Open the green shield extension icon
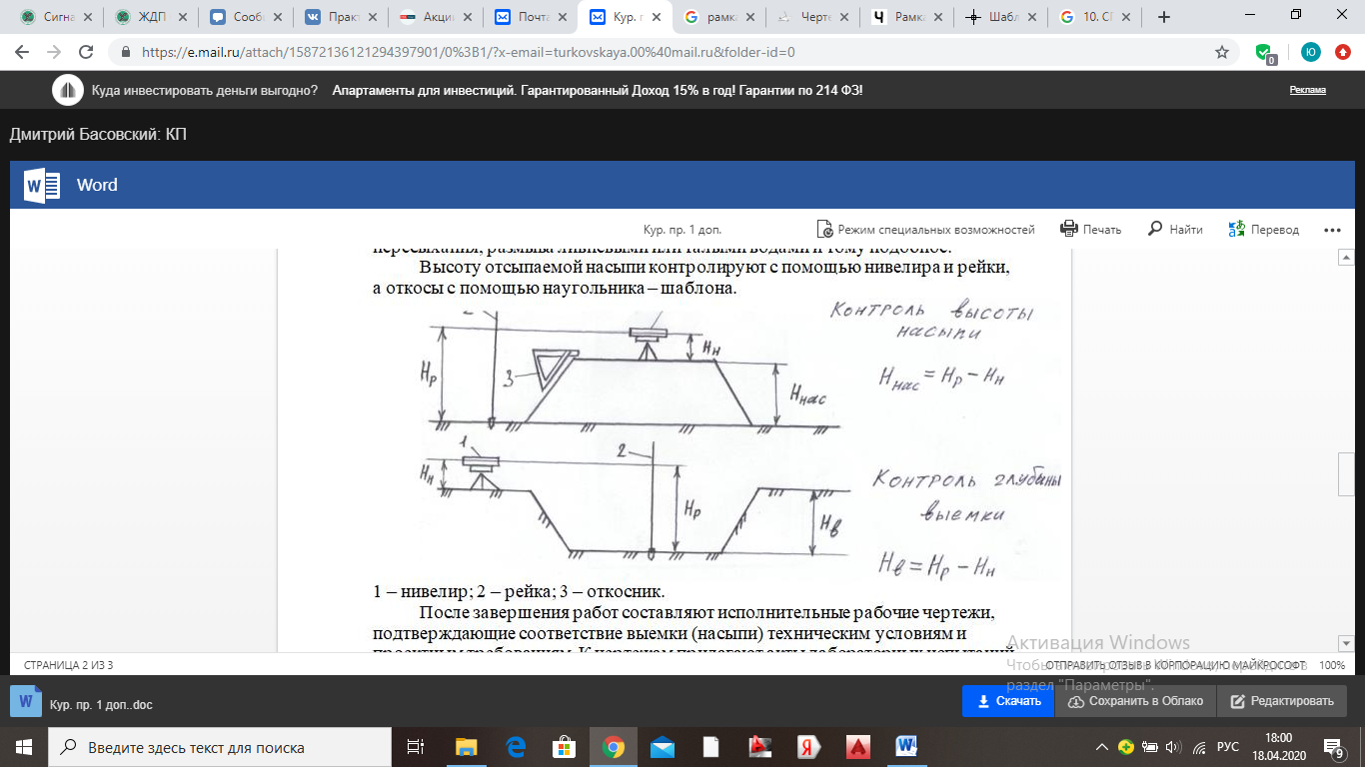The image size is (1365, 767). [1265, 53]
